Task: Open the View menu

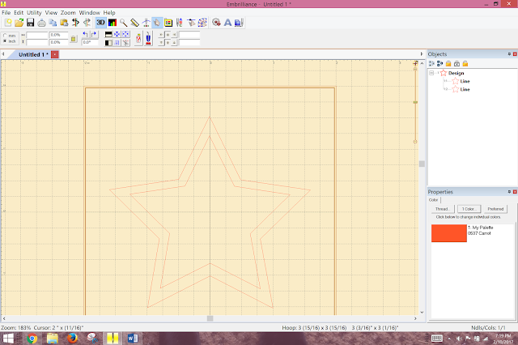Action: pos(51,13)
